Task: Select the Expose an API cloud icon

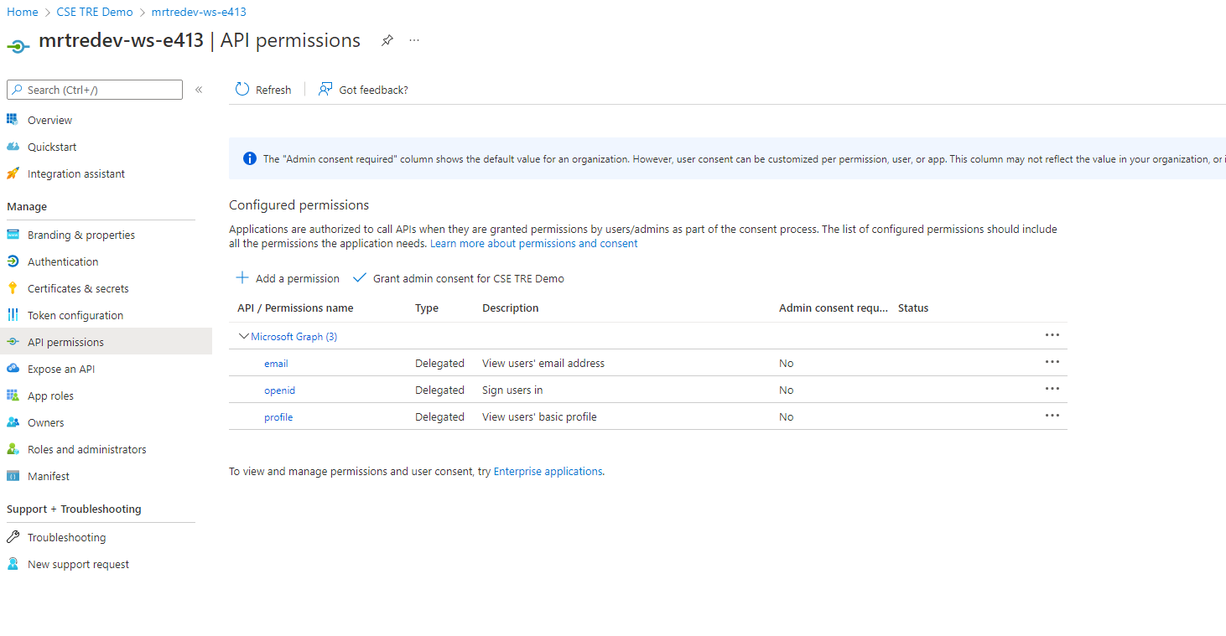Action: (13, 368)
